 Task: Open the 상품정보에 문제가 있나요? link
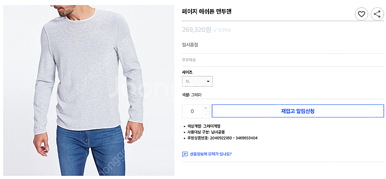tap(211, 154)
